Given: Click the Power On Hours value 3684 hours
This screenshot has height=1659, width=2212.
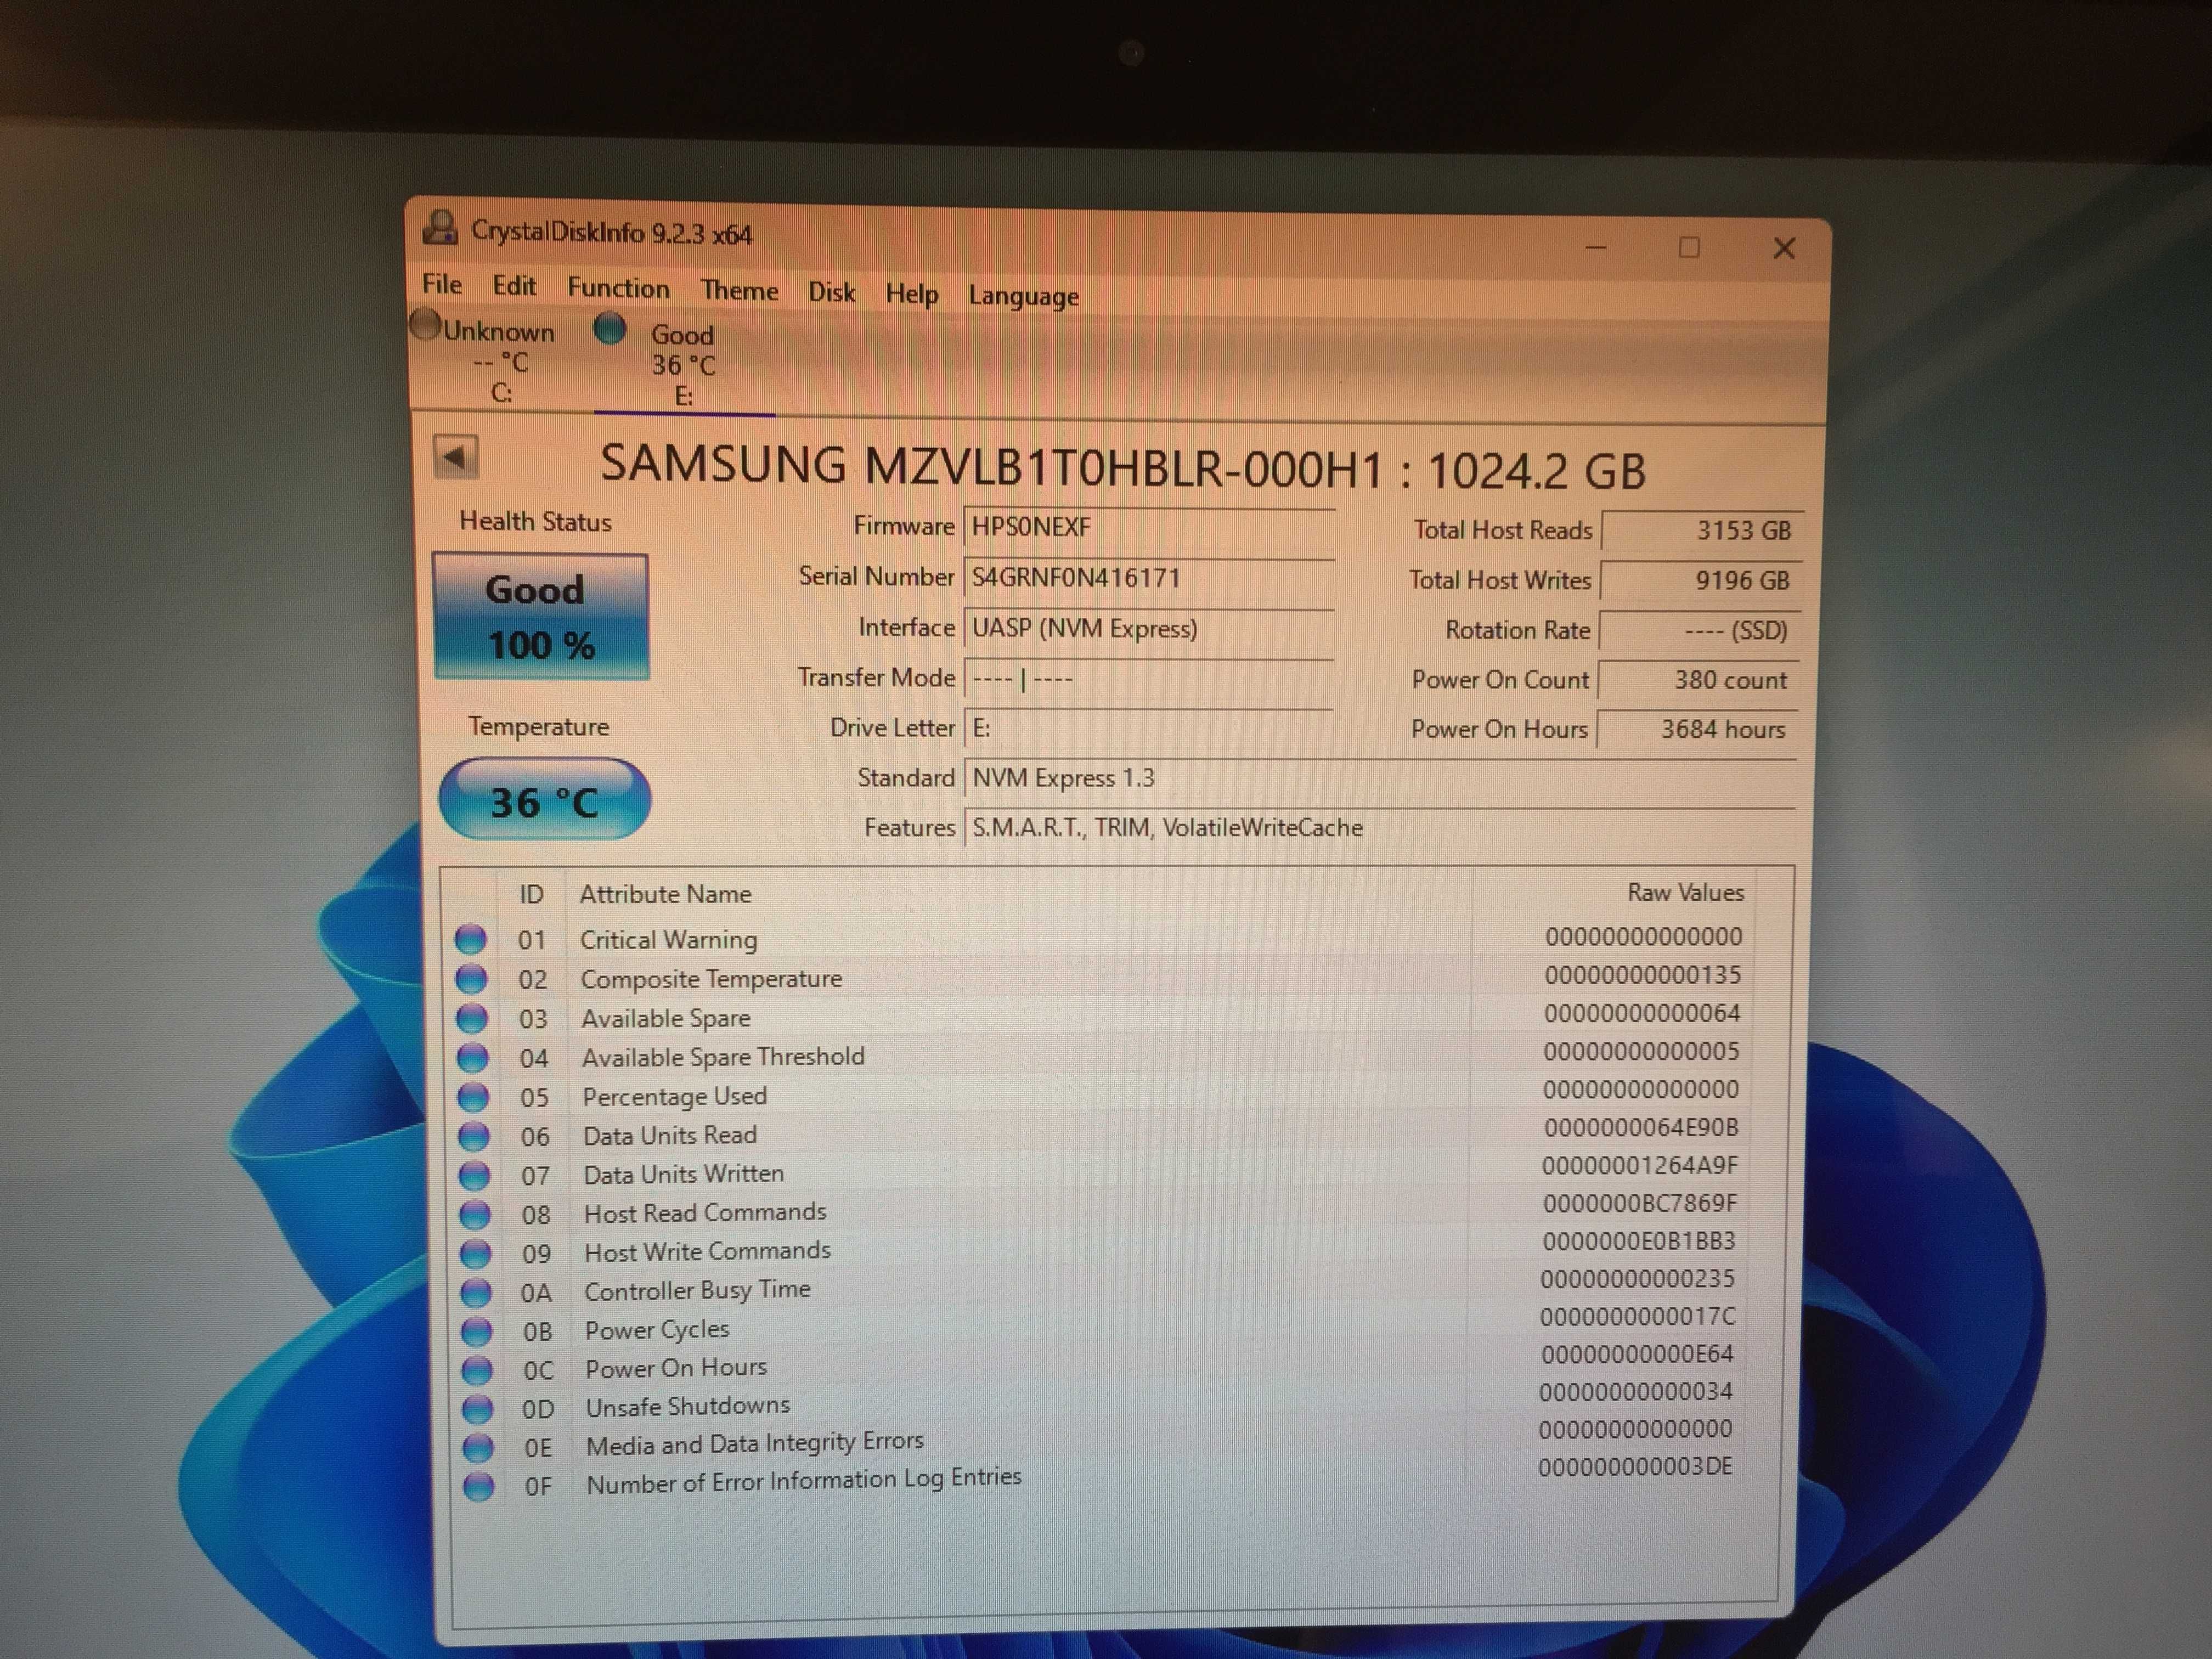Looking at the screenshot, I should click(1697, 729).
